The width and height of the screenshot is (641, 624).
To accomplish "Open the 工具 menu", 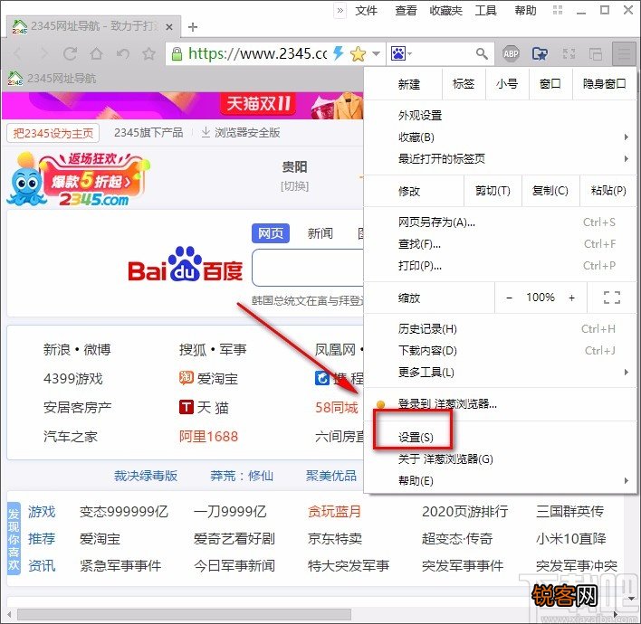I will pos(485,10).
